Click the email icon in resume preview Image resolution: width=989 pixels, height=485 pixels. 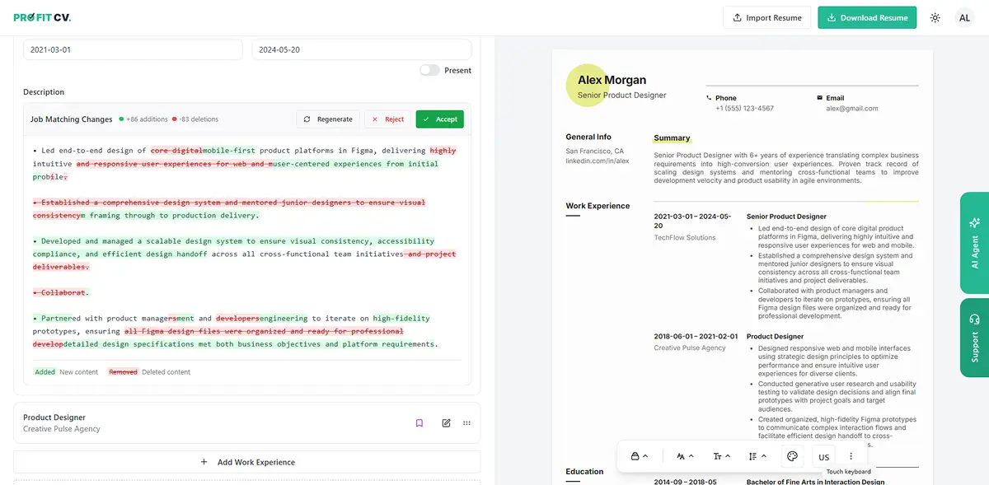[x=819, y=98]
